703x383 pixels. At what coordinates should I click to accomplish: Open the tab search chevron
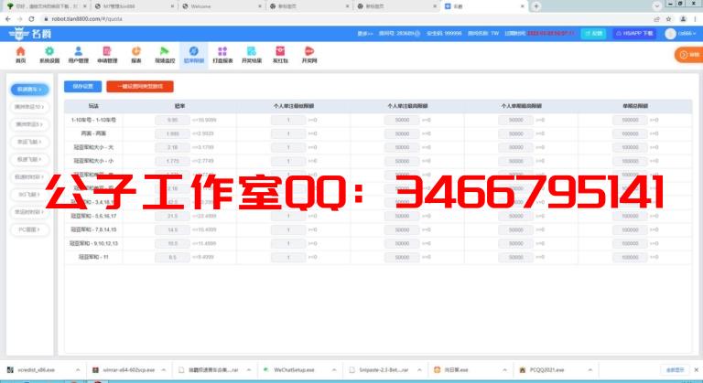pos(657,6)
